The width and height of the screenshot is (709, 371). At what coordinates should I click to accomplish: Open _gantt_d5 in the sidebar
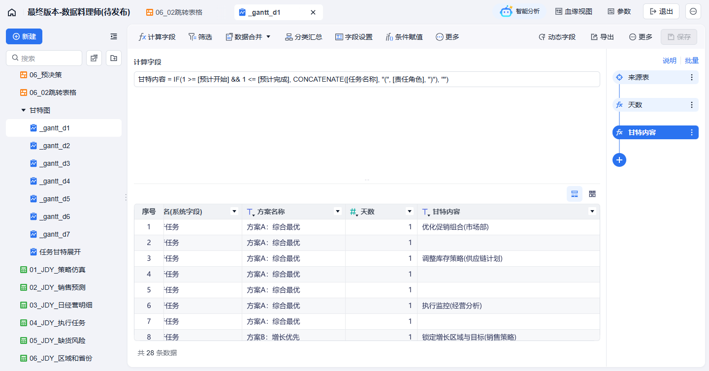pyautogui.click(x=64, y=199)
